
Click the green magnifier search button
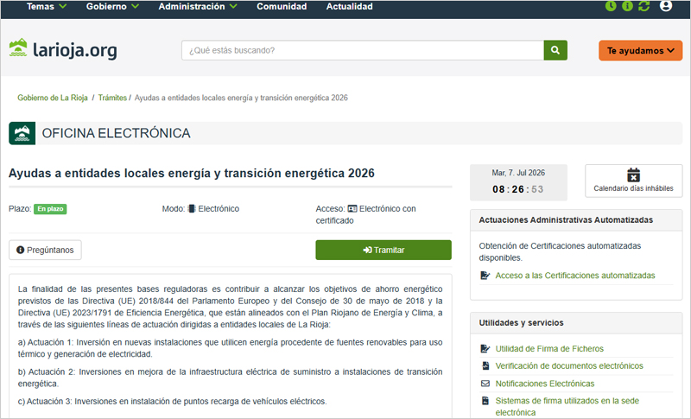(555, 50)
